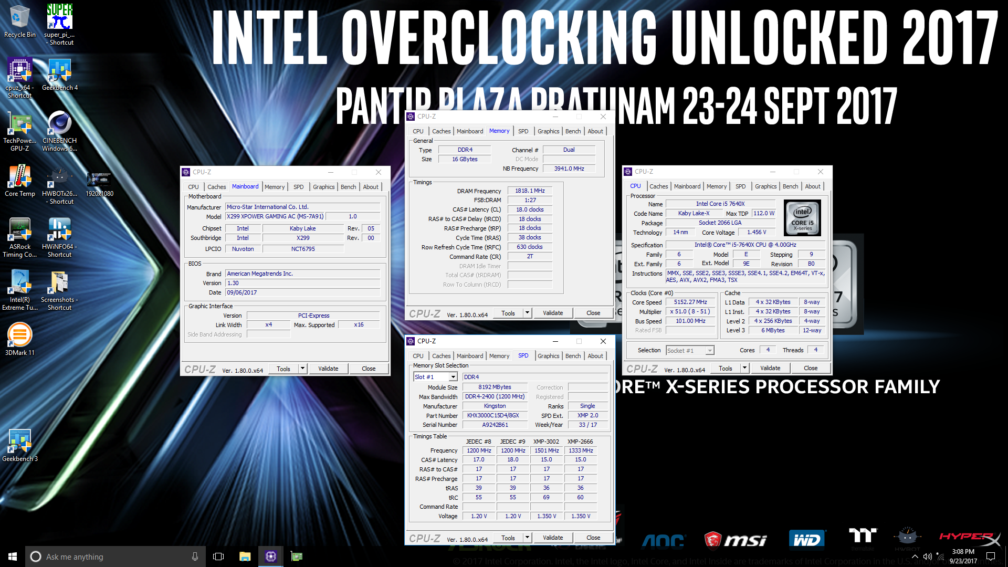Launch 3DMark 11 desktop icon

20,339
